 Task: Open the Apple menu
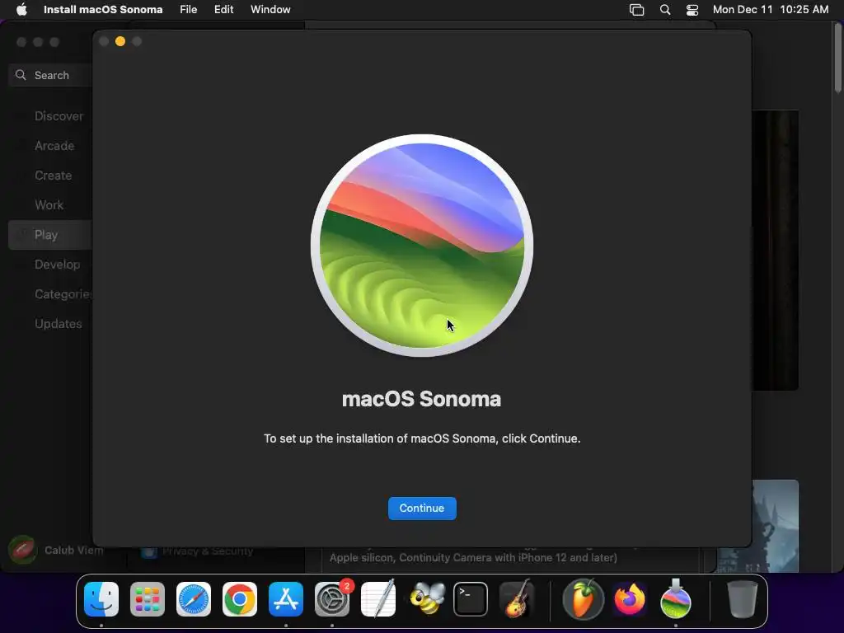coord(21,10)
